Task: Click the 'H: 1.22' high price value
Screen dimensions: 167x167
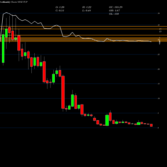Action: coord(87,7)
